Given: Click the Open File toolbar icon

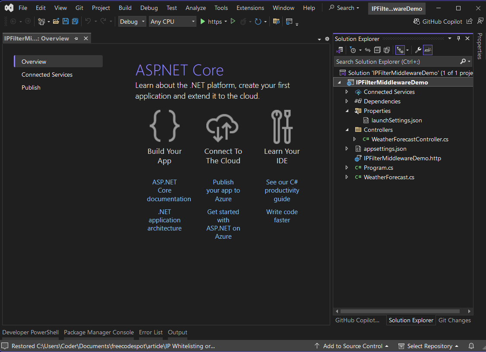Looking at the screenshot, I should pyautogui.click(x=56, y=21).
